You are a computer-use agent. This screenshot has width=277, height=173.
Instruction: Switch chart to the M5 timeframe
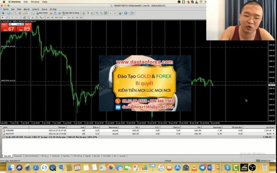[x=52, y=18]
